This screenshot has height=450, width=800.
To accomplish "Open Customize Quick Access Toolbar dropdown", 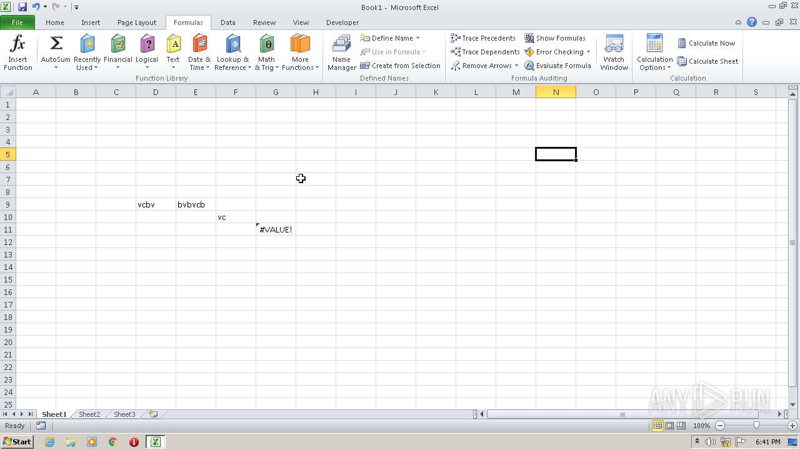I will click(76, 7).
